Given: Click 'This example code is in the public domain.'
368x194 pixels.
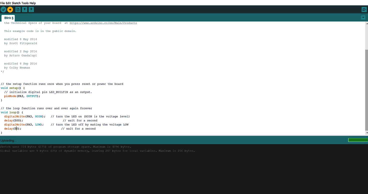Looking at the screenshot, I should (40, 31).
